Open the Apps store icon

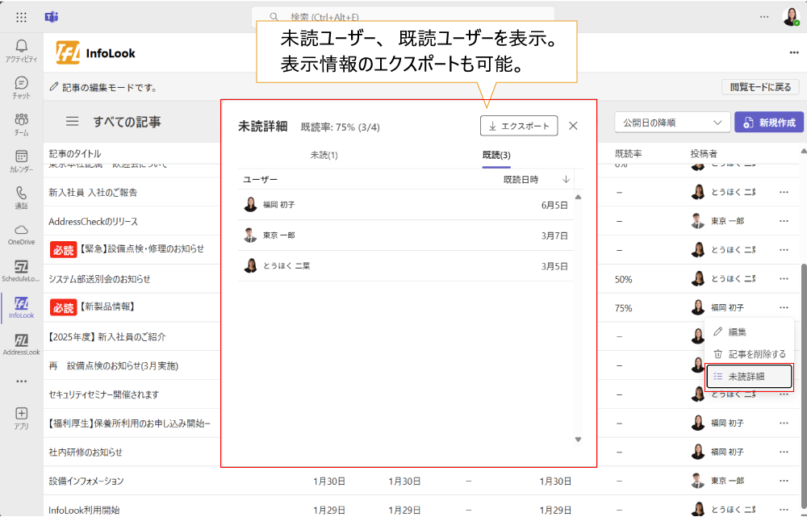[21, 418]
